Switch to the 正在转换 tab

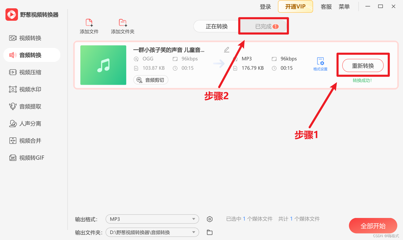(x=217, y=26)
